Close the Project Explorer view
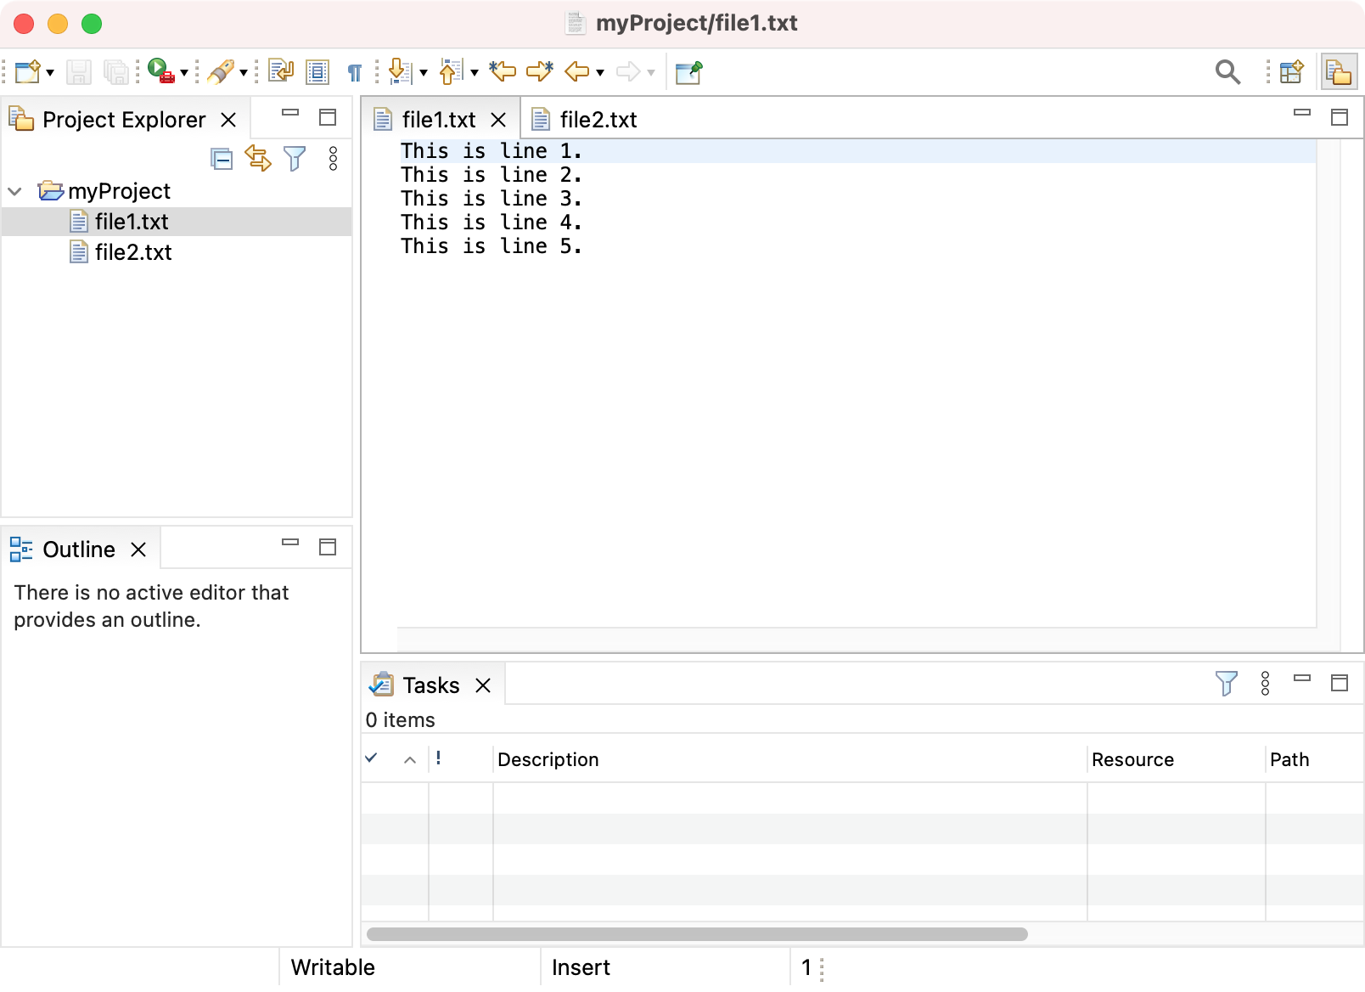Screen dimensions: 1365x992 click(x=228, y=120)
